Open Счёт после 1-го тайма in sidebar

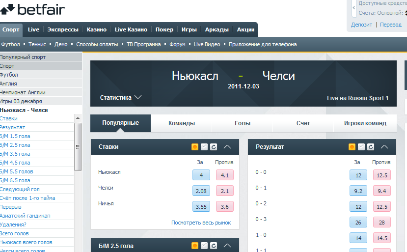pyautogui.click(x=27, y=198)
